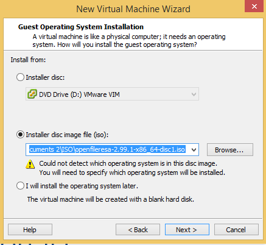
Task: Click the VMware VIM disc icon
Action: point(32,94)
